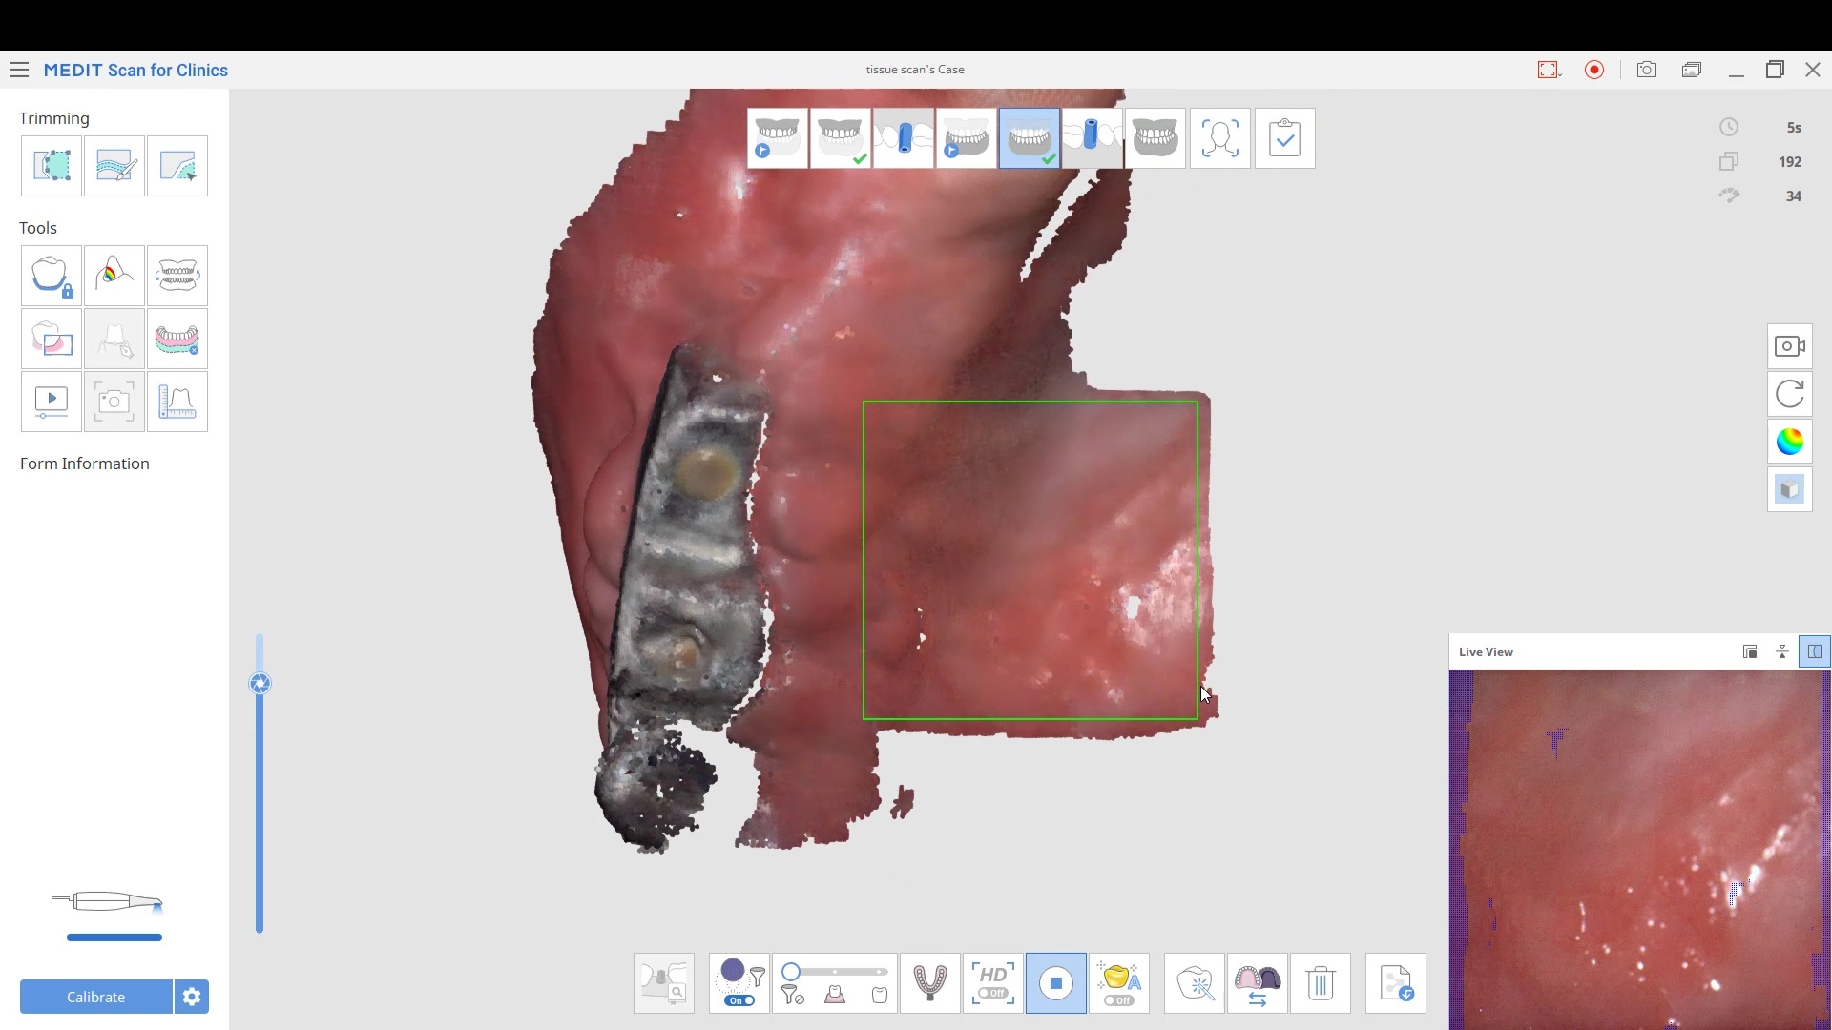Click the import scan file icon

1396,983
